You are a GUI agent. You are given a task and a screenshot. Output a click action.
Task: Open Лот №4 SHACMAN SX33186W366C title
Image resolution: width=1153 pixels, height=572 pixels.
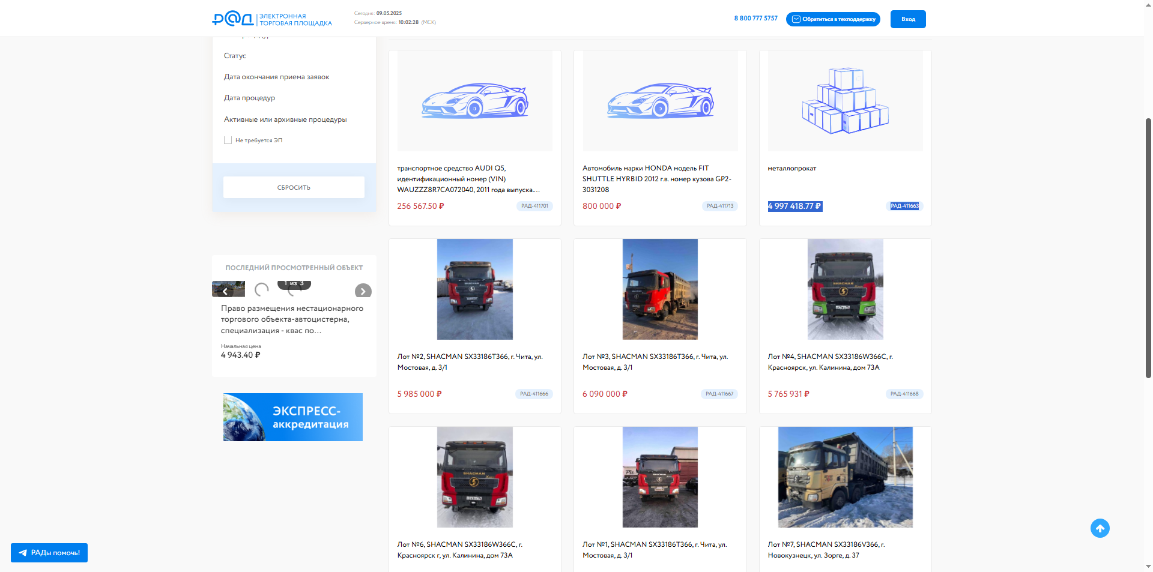[x=830, y=362]
